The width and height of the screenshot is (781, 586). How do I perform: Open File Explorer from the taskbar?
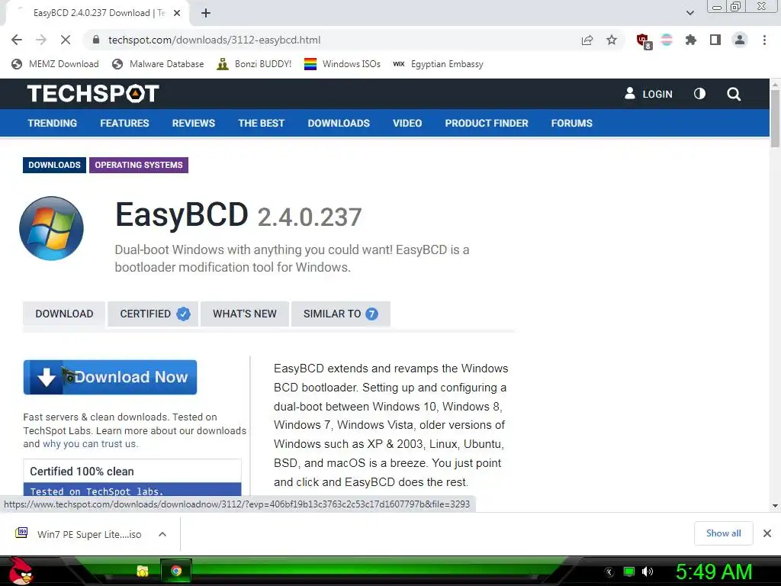tap(143, 571)
